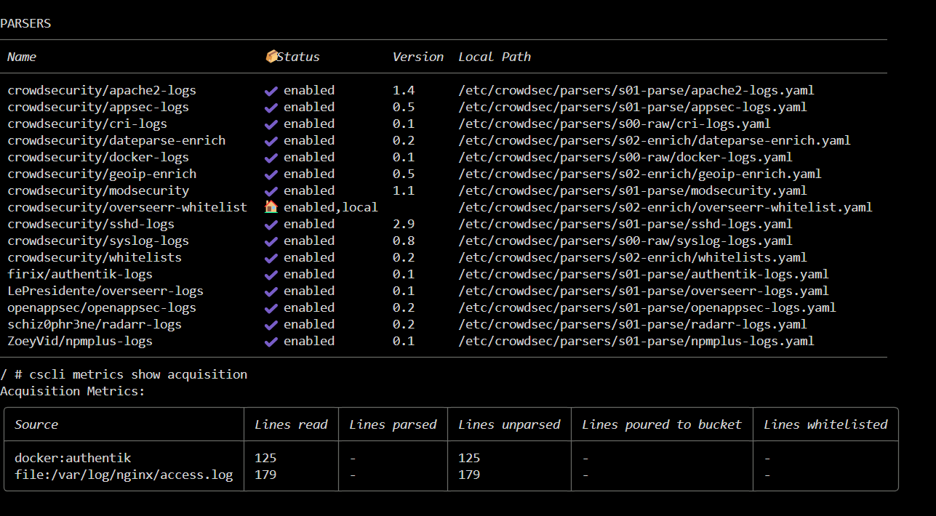Click the file:/var/log/nginx/access.log source entry
The width and height of the screenshot is (936, 516).
(x=124, y=475)
